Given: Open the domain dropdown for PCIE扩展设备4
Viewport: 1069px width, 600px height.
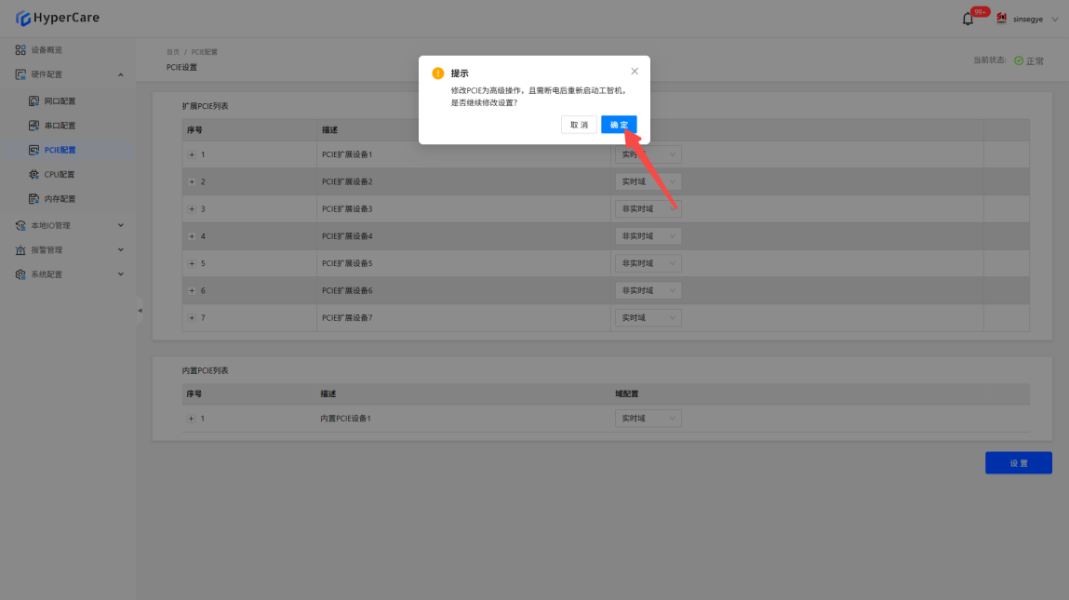Looking at the screenshot, I should [x=648, y=236].
